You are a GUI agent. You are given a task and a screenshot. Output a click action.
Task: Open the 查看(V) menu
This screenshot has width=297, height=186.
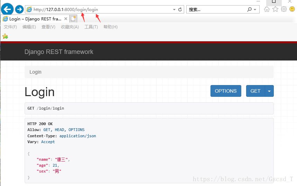(48, 27)
